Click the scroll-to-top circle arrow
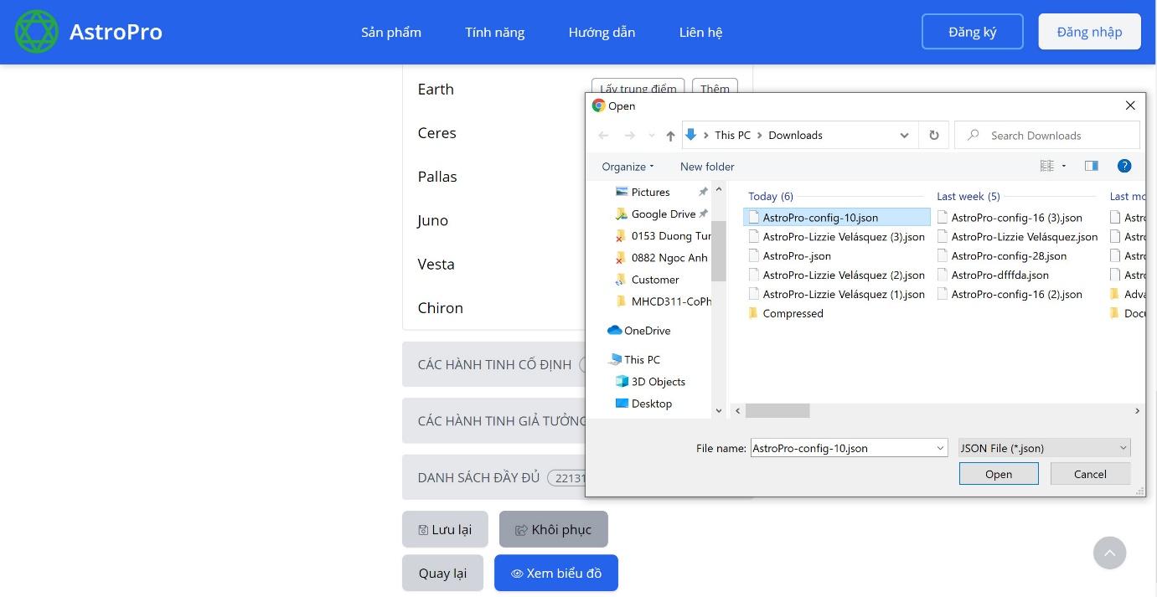This screenshot has height=597, width=1157. tap(1110, 553)
